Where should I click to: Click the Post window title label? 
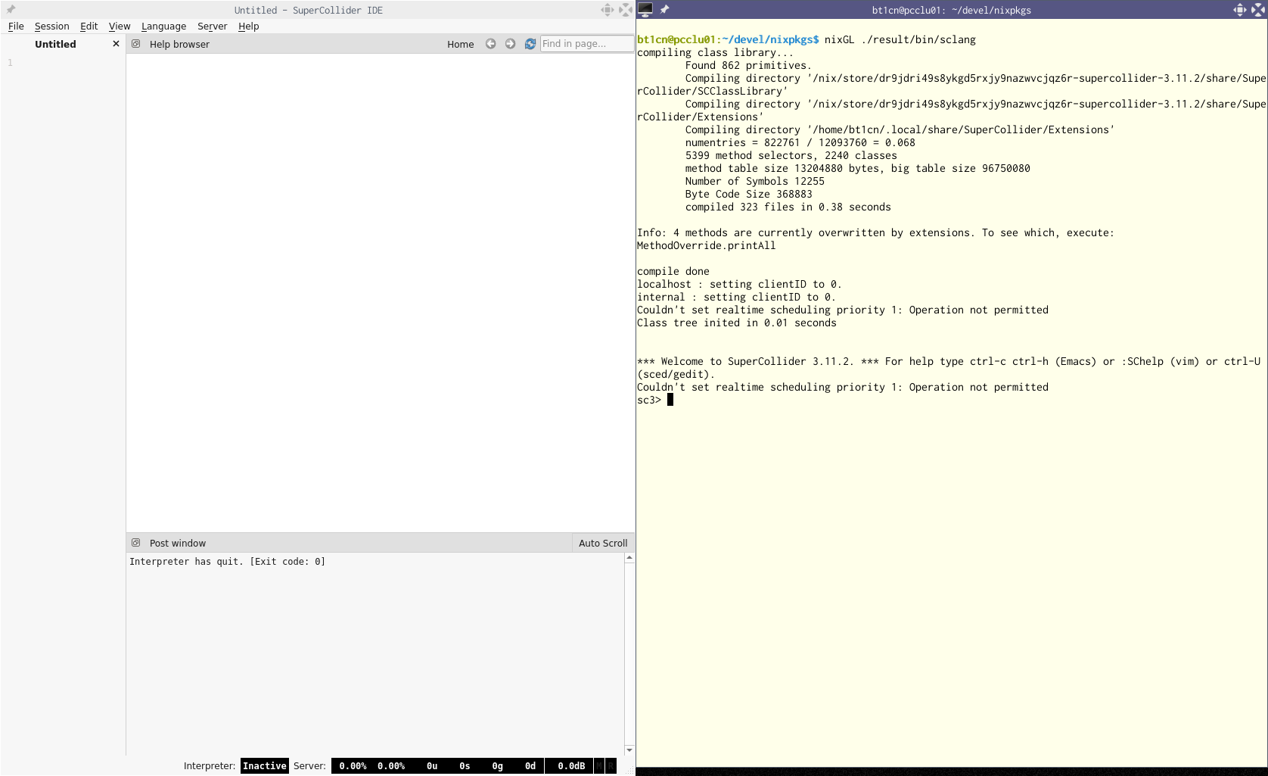coord(178,543)
